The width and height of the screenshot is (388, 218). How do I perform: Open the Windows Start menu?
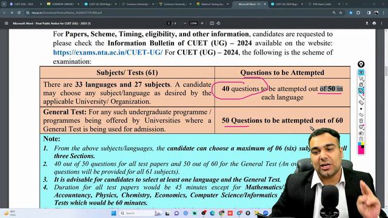113,213
